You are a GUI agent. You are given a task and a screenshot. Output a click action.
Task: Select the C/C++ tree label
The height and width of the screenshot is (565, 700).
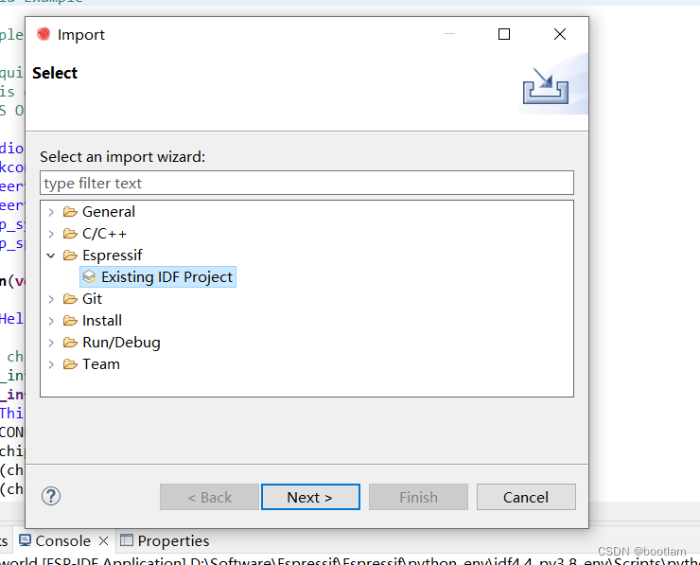point(104,234)
